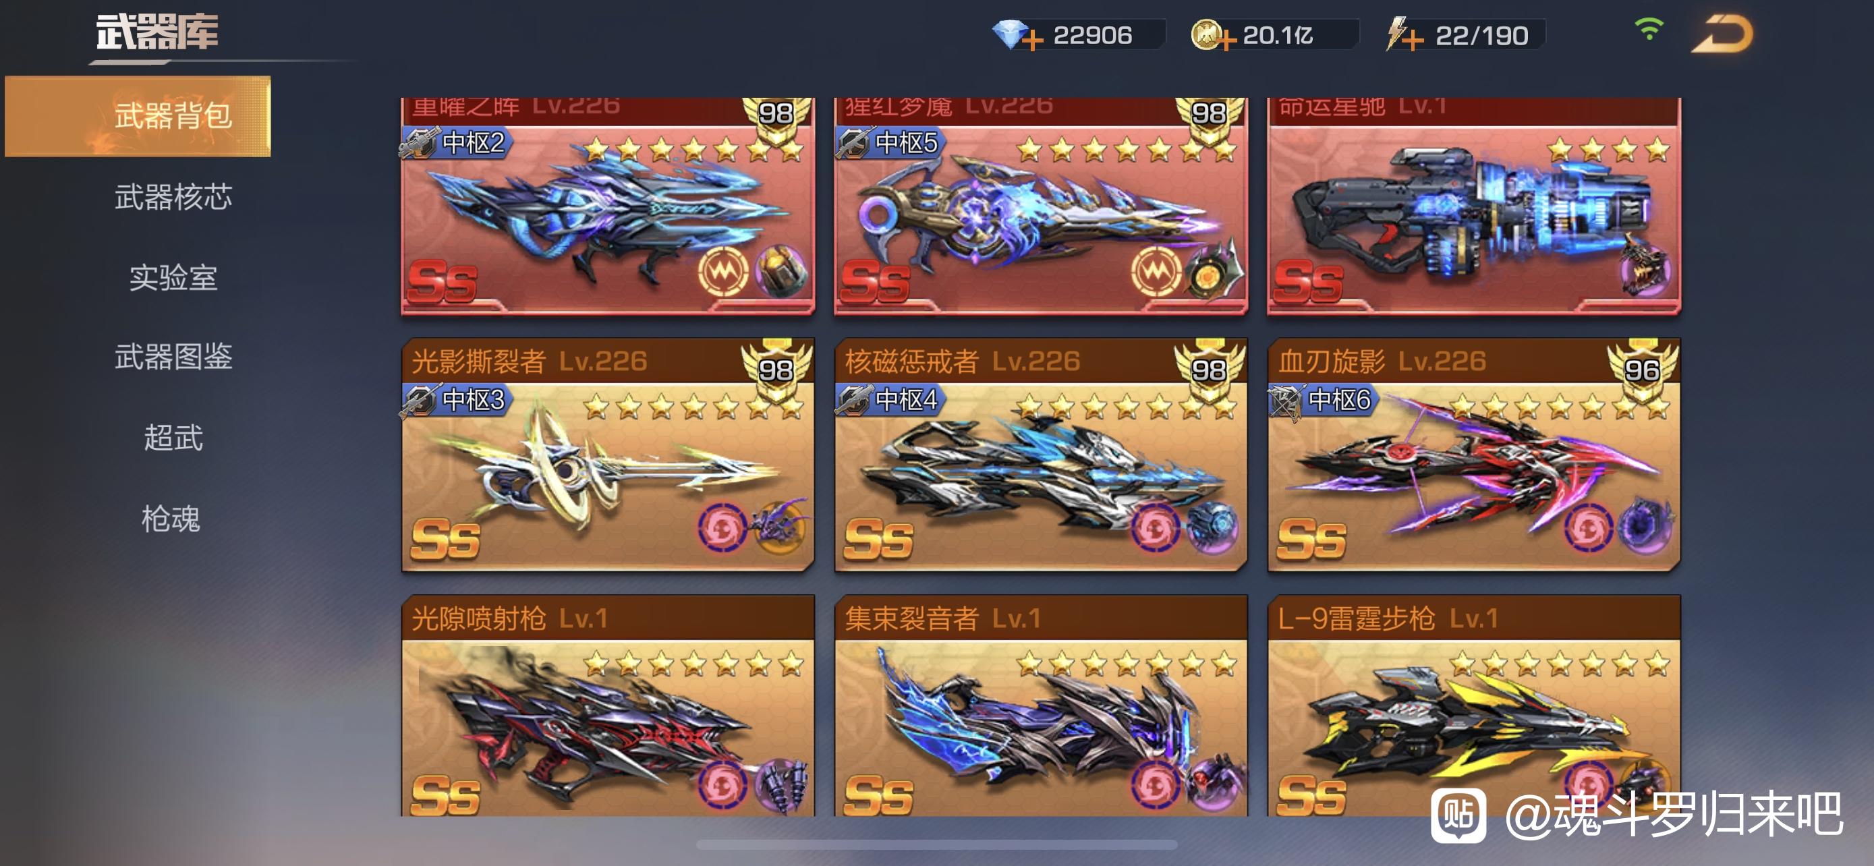Tap the 98 rating badge on 光影撕裂者

776,370
